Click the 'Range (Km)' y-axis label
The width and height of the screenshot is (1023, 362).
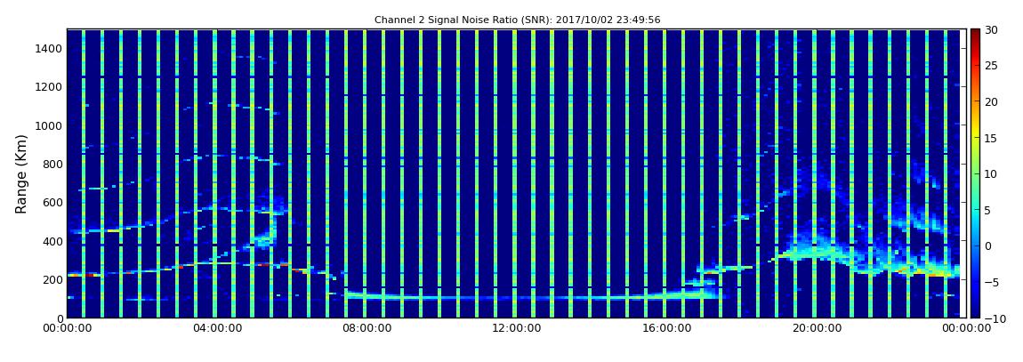pos(20,174)
